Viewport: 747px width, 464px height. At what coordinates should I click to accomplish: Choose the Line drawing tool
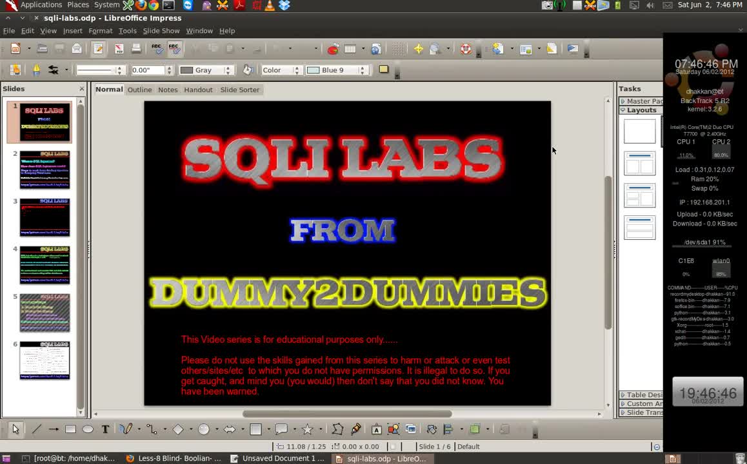coord(36,429)
